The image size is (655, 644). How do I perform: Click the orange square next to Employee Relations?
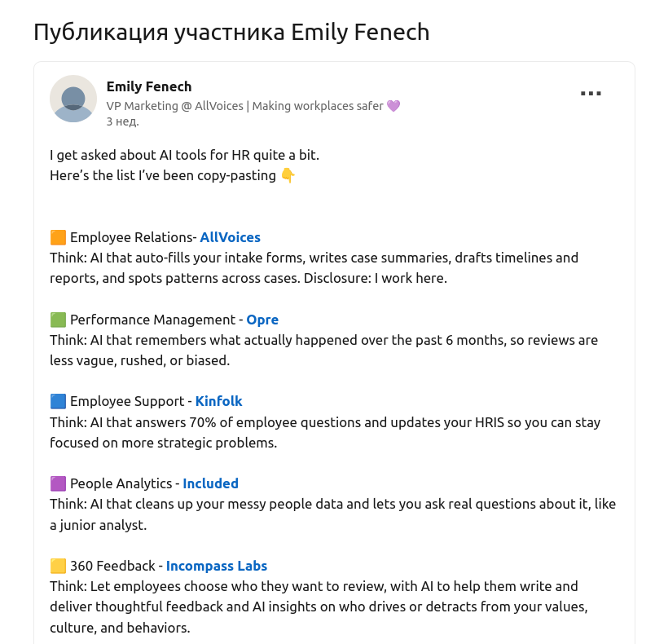point(57,236)
